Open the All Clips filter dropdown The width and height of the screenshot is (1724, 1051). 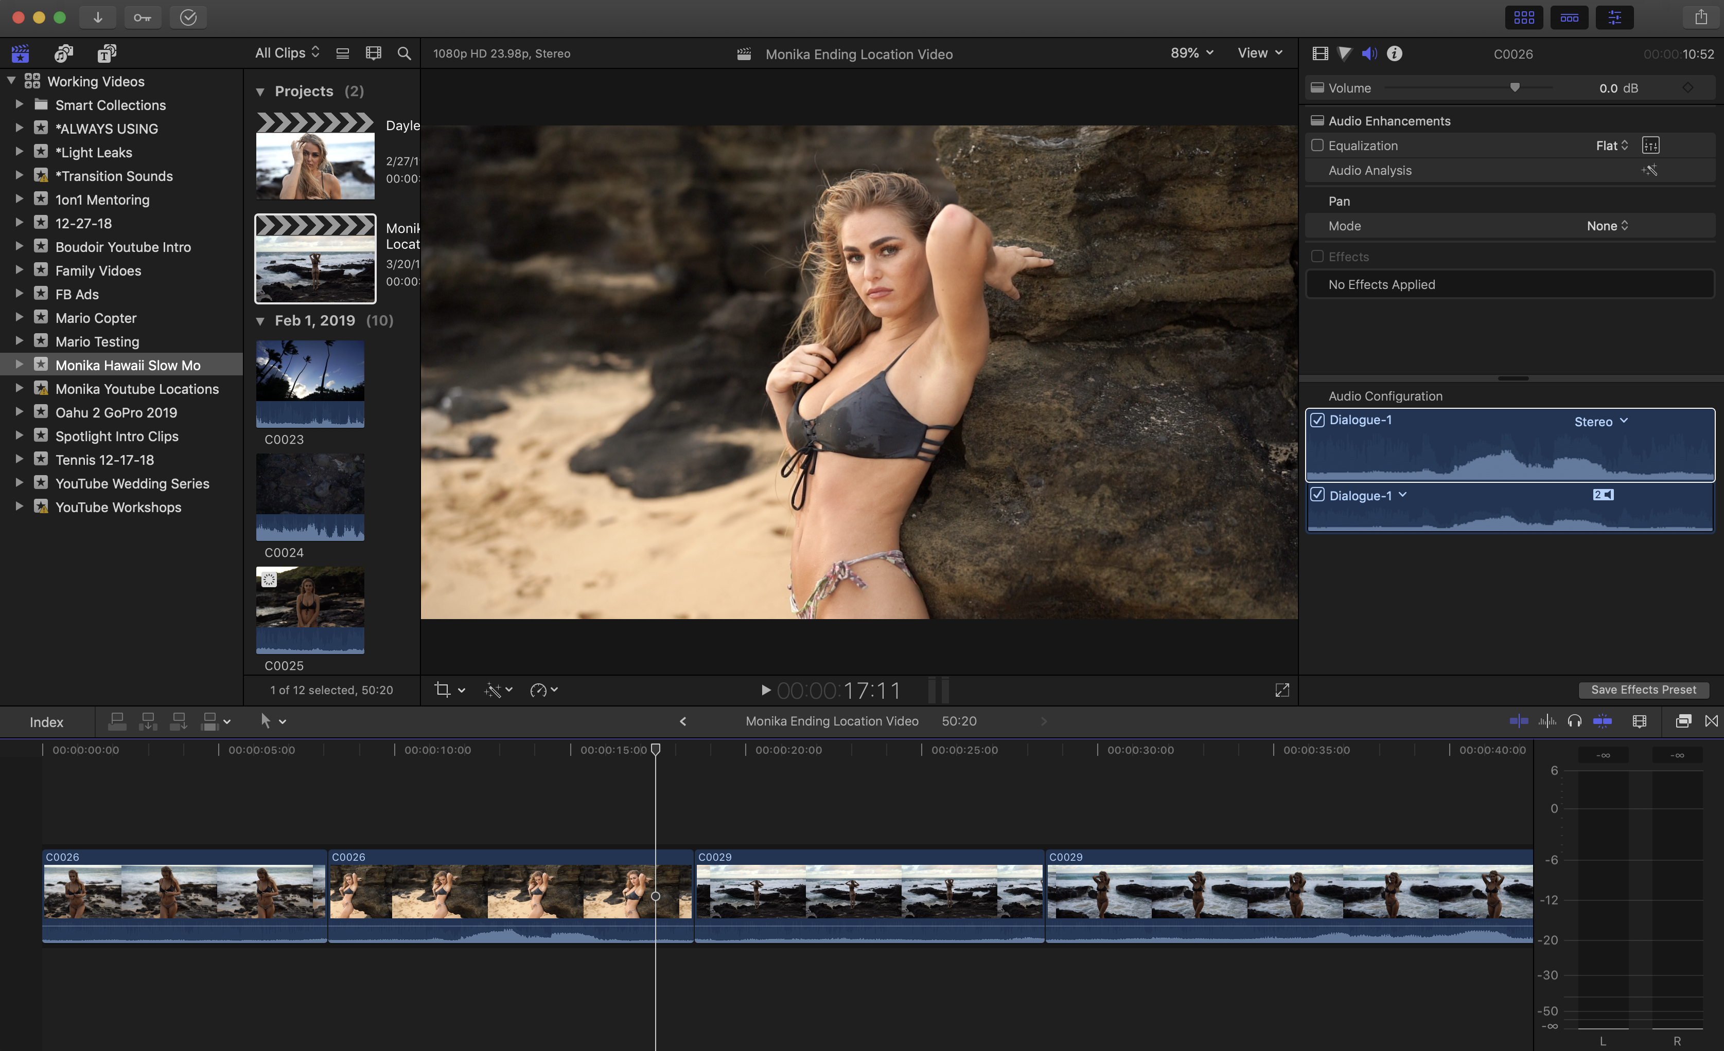coord(287,53)
